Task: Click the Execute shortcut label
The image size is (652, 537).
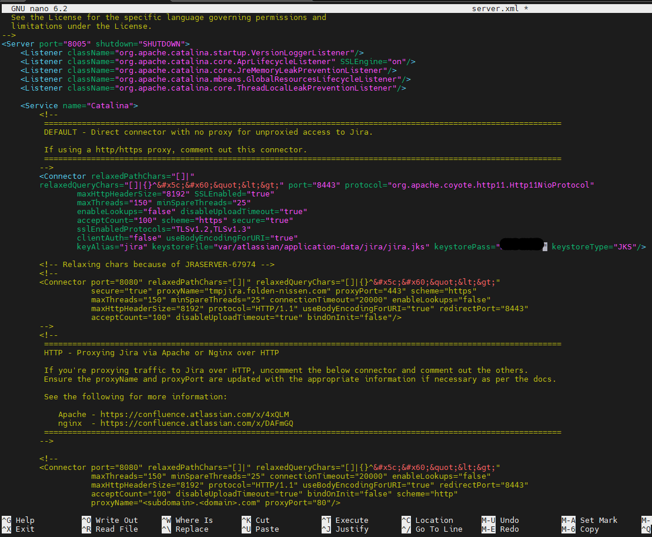Action: coord(352,520)
